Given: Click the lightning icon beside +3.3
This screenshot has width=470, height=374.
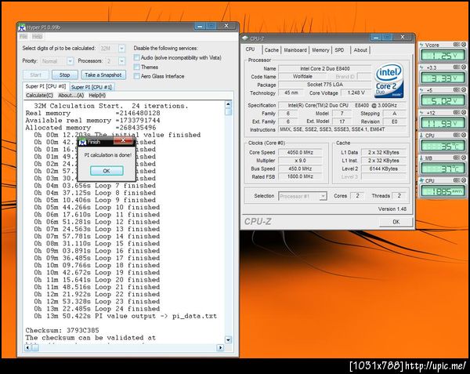Looking at the screenshot, I should pyautogui.click(x=421, y=67).
